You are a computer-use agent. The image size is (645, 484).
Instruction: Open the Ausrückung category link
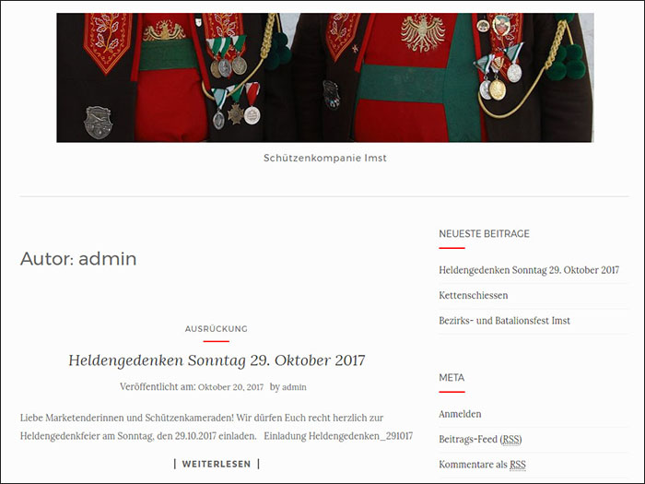click(x=216, y=329)
